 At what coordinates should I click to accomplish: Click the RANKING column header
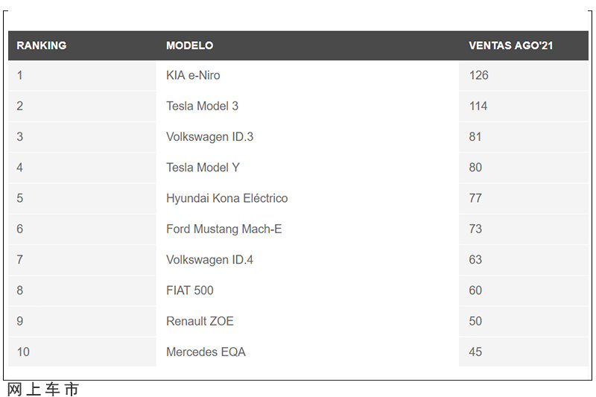(42, 45)
